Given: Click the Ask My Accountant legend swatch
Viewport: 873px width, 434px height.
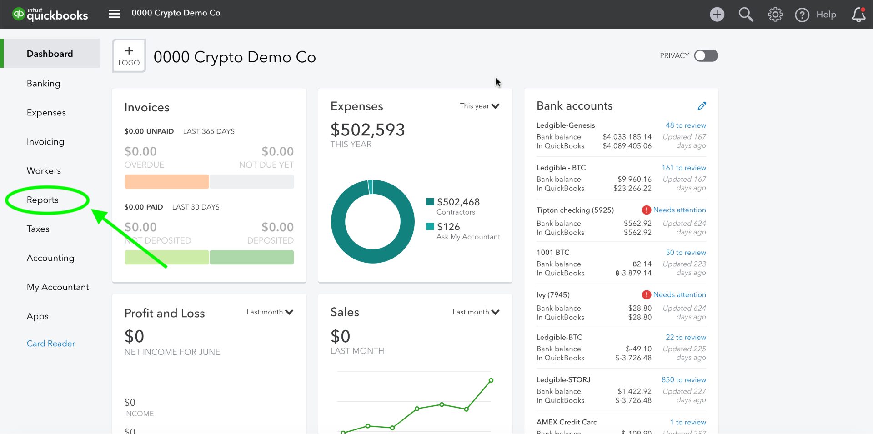Looking at the screenshot, I should click(x=430, y=226).
